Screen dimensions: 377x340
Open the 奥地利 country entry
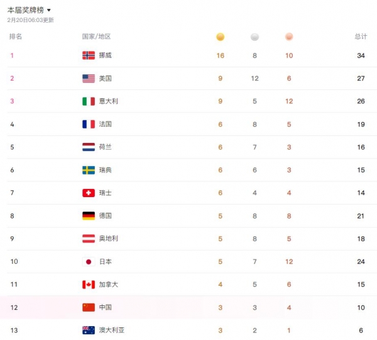[108, 239]
